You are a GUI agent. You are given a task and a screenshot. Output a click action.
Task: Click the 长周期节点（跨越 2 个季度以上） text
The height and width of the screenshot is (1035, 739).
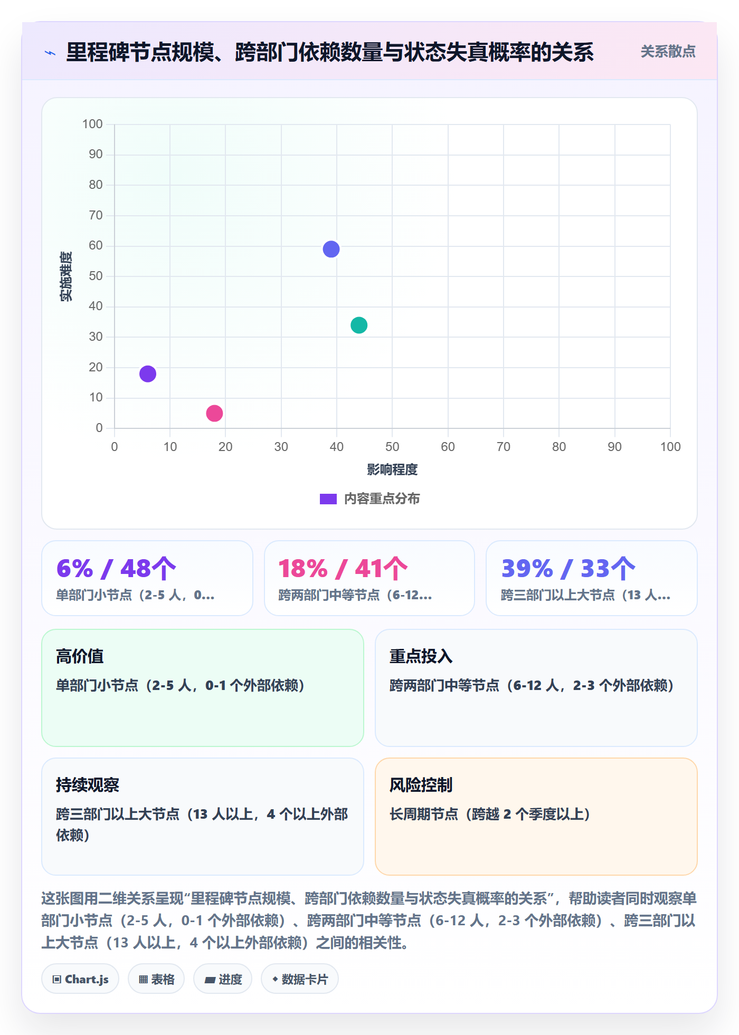[490, 814]
